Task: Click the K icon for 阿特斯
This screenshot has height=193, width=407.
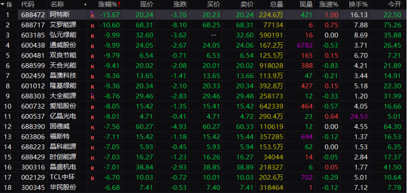Action: 93,15
